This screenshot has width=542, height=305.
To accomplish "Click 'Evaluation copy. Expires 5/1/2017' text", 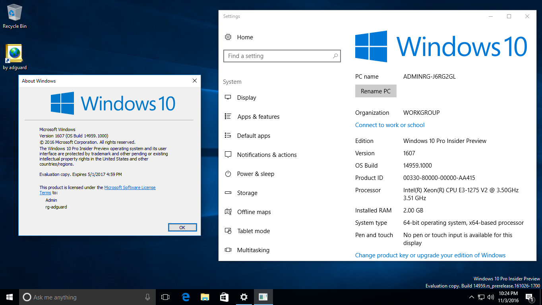I will pos(81,174).
